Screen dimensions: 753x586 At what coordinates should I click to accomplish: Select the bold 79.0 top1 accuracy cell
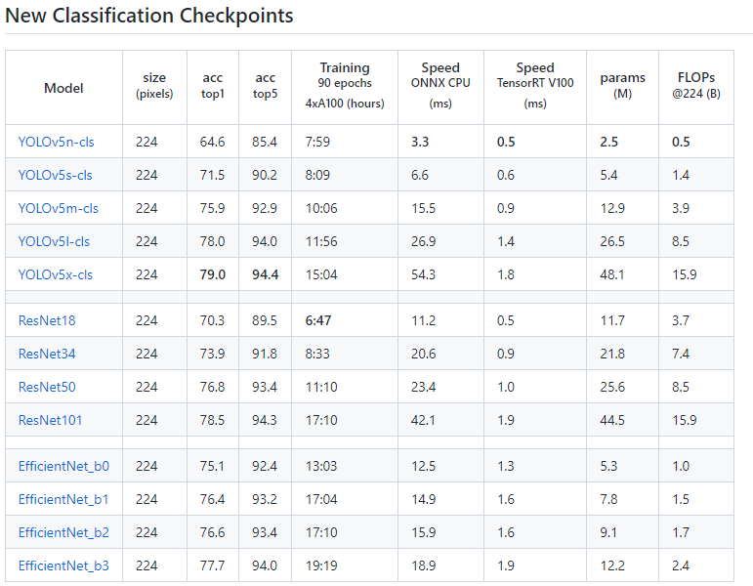pos(213,274)
